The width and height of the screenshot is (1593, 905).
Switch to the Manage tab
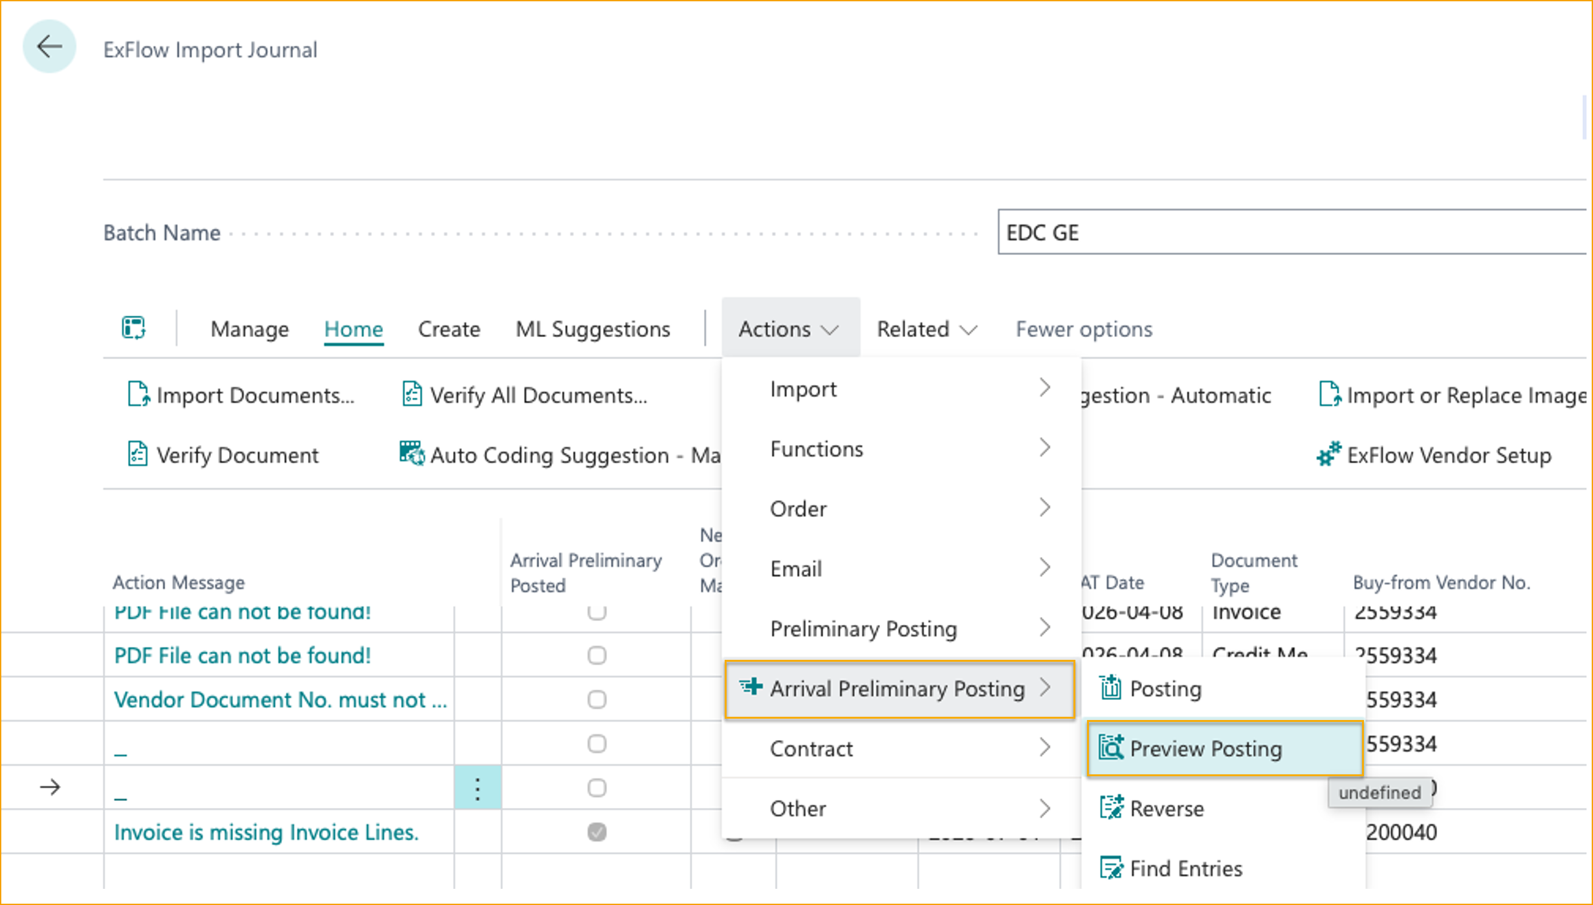(x=250, y=329)
